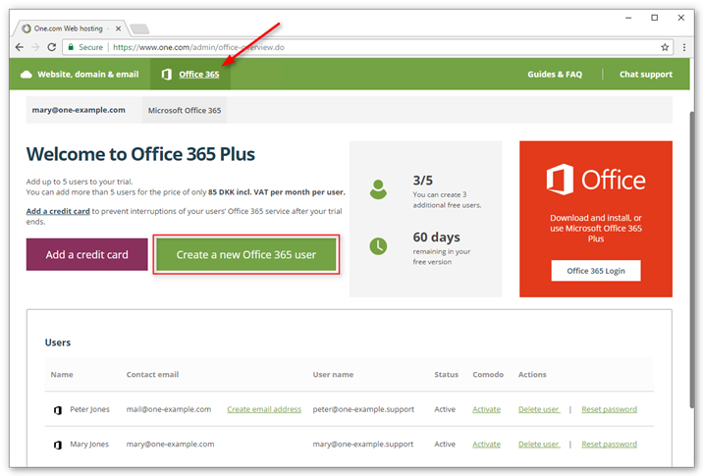The width and height of the screenshot is (703, 476).
Task: Click Create a new Office 365 user
Action: (x=246, y=254)
